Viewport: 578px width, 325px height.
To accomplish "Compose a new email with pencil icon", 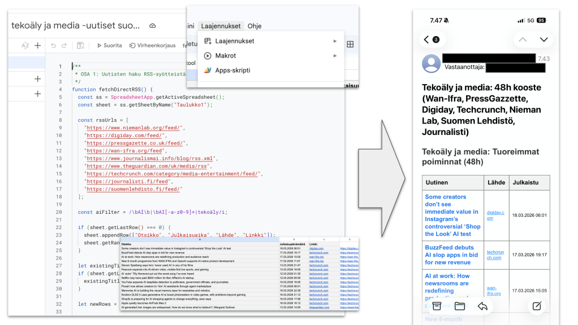I will coord(535,306).
